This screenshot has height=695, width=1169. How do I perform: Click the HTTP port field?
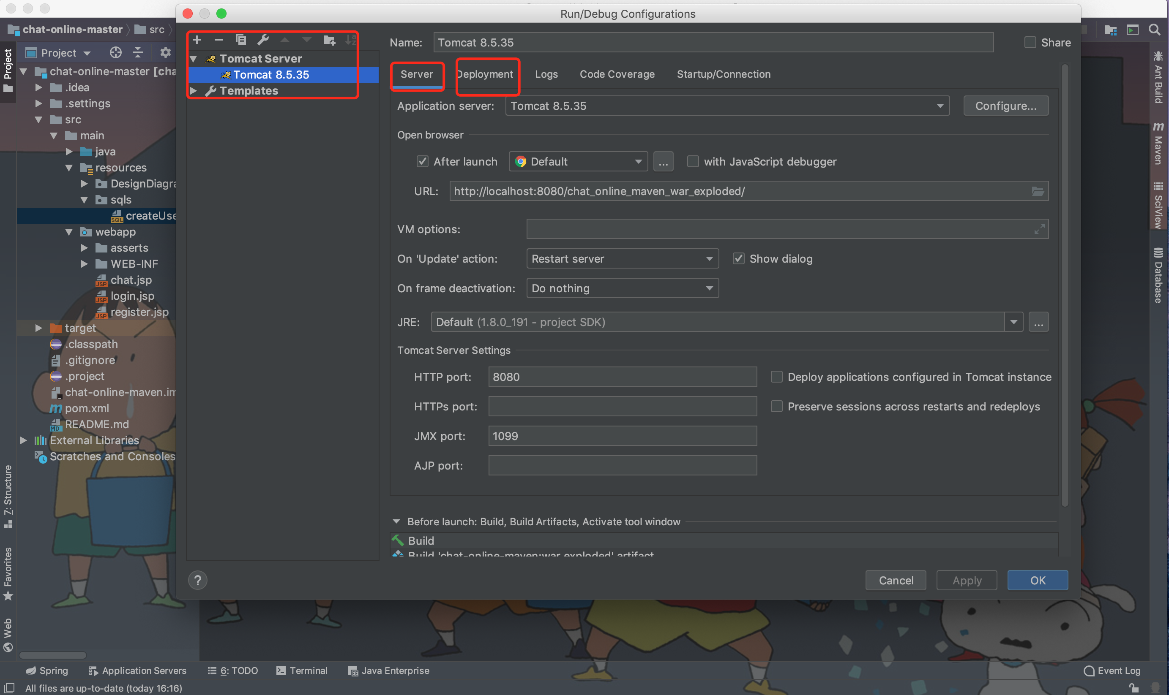[623, 377]
